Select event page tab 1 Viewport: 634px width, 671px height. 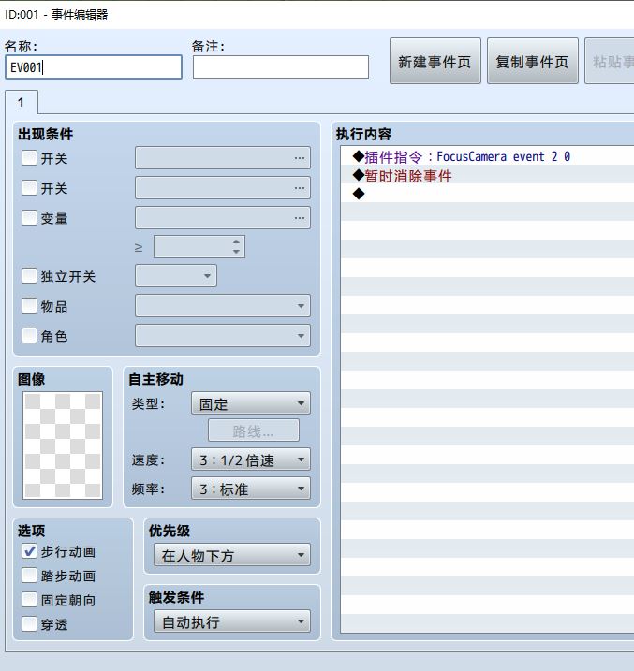tap(21, 102)
